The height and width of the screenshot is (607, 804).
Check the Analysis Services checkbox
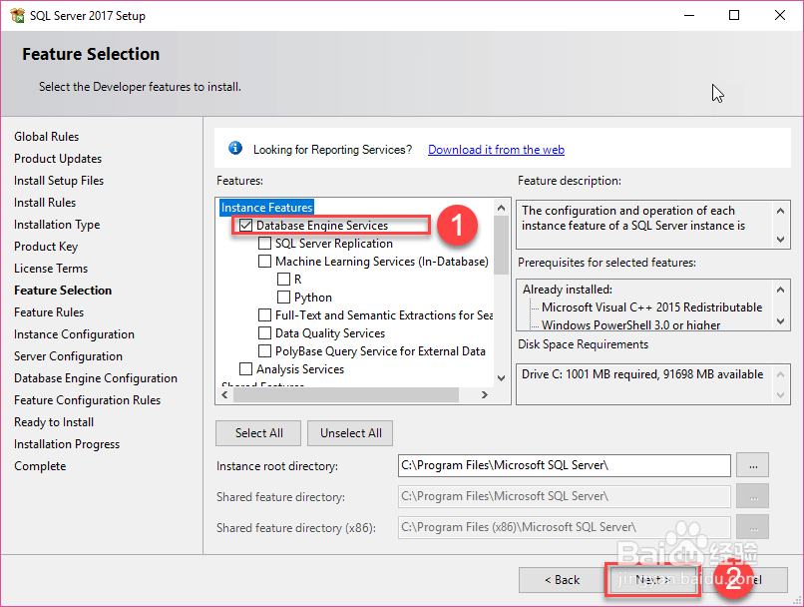pyautogui.click(x=246, y=369)
